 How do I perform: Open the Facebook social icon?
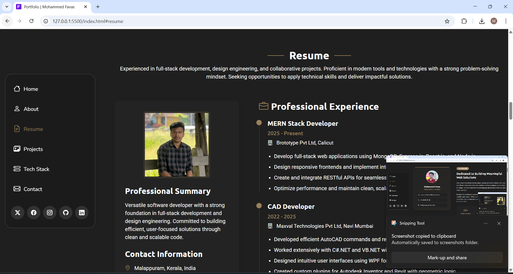(x=34, y=213)
